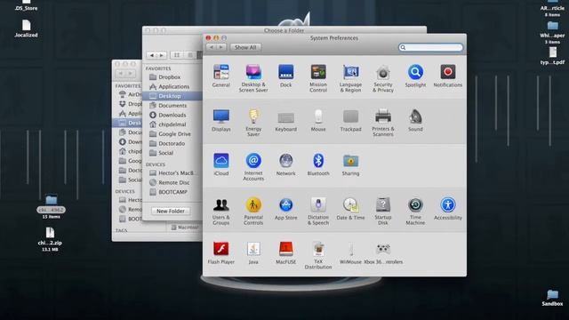Open the Spotlight preferences pane

point(415,76)
